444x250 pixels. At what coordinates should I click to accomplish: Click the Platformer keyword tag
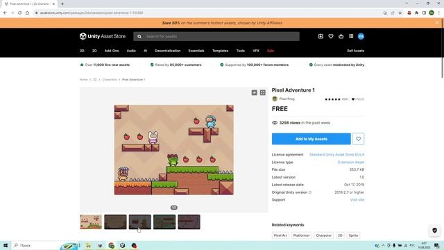(301, 235)
